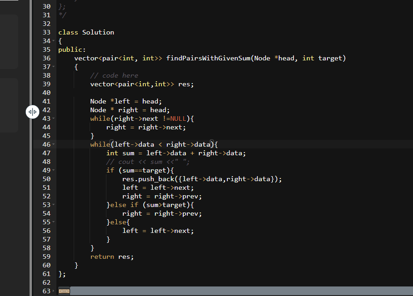Screen dimensions: 413x296
Task: Collapse code fold arrow at line 37
Action: tap(54, 67)
